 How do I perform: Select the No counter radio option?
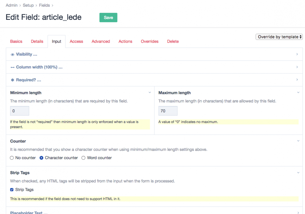[x=12, y=158]
